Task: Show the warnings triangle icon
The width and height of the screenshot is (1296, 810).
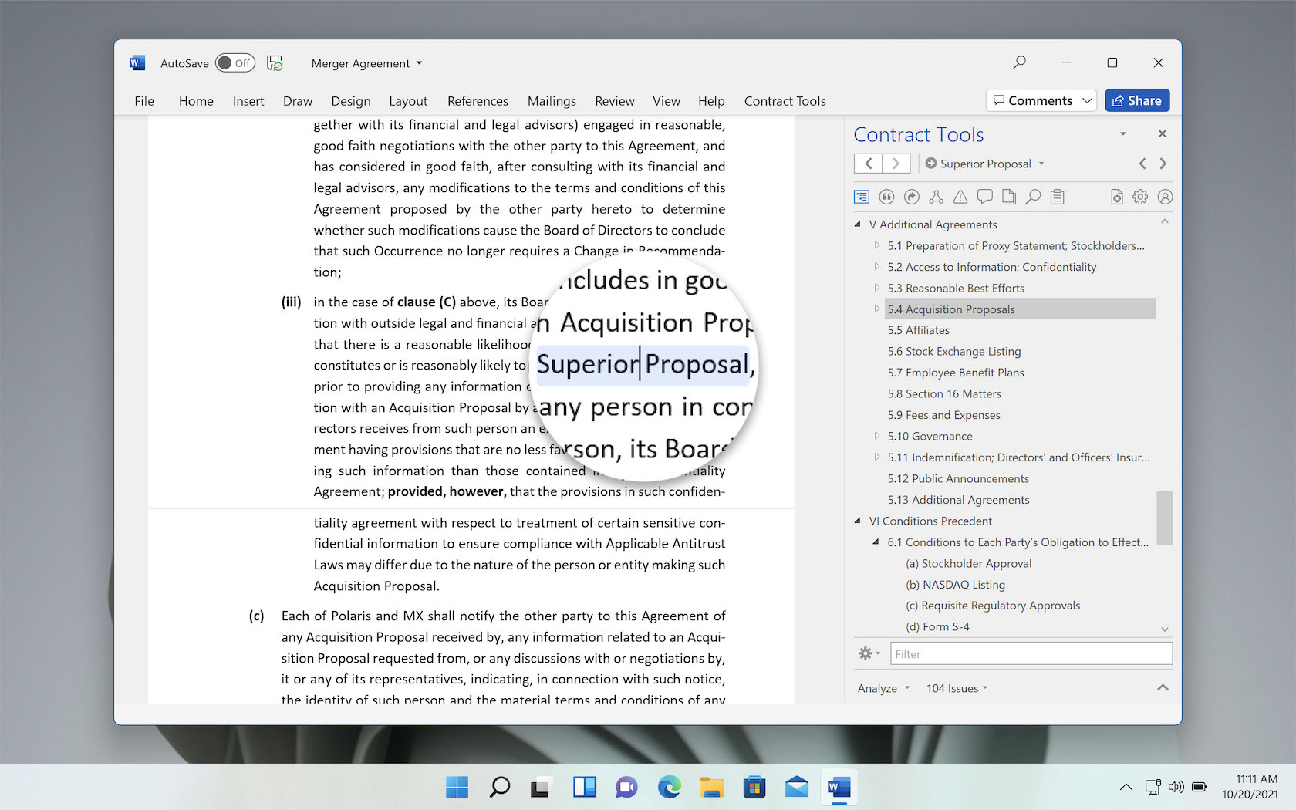Action: point(960,197)
